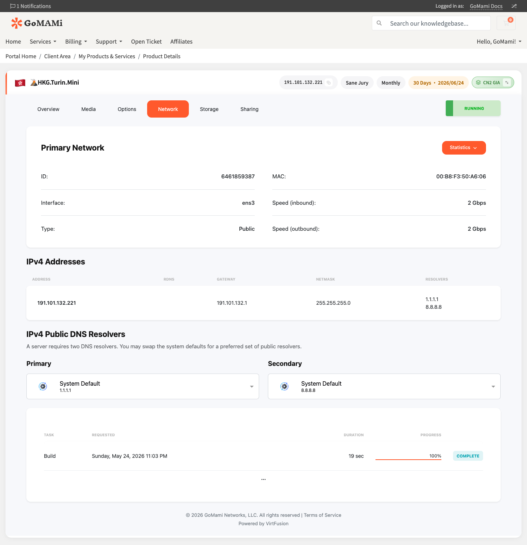
Task: Switch to the Media tab
Action: (89, 109)
